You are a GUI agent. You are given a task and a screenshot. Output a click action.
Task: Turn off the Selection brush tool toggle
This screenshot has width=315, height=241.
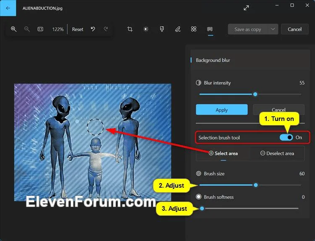point(286,137)
